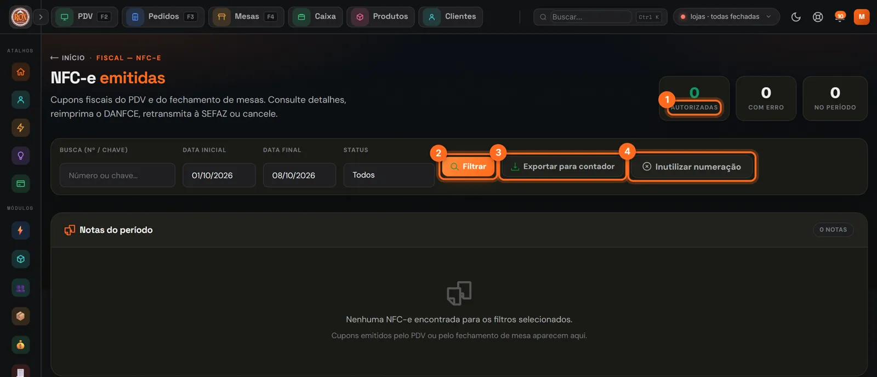Focus the Número ou chave search input
Screen dimensions: 877x377
tap(117, 175)
